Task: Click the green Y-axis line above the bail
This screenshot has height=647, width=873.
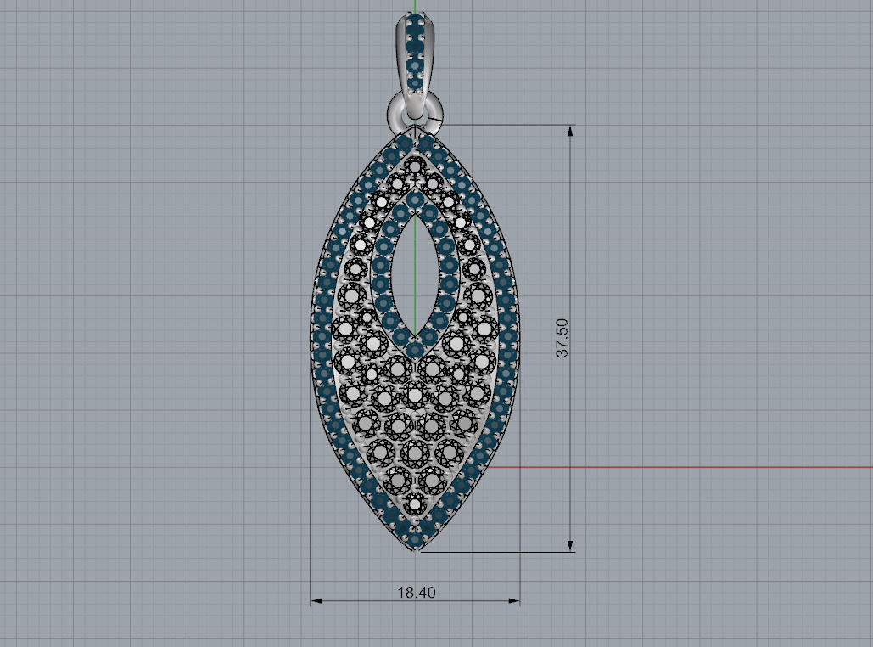Action: (414, 7)
